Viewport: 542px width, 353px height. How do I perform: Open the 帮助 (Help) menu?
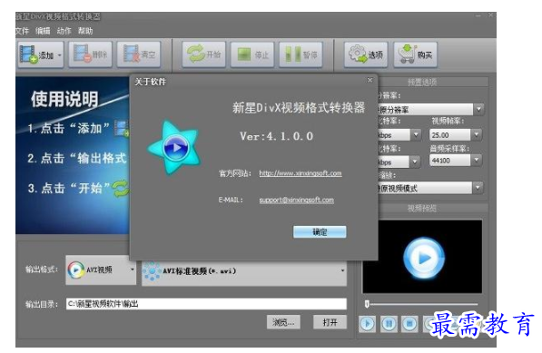pyautogui.click(x=85, y=31)
